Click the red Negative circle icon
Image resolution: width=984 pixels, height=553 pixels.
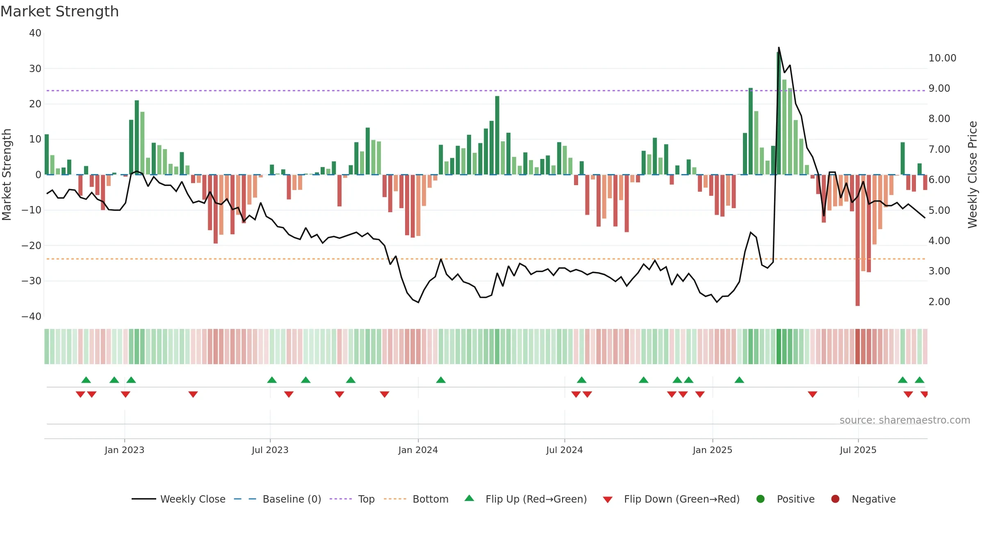click(x=835, y=499)
